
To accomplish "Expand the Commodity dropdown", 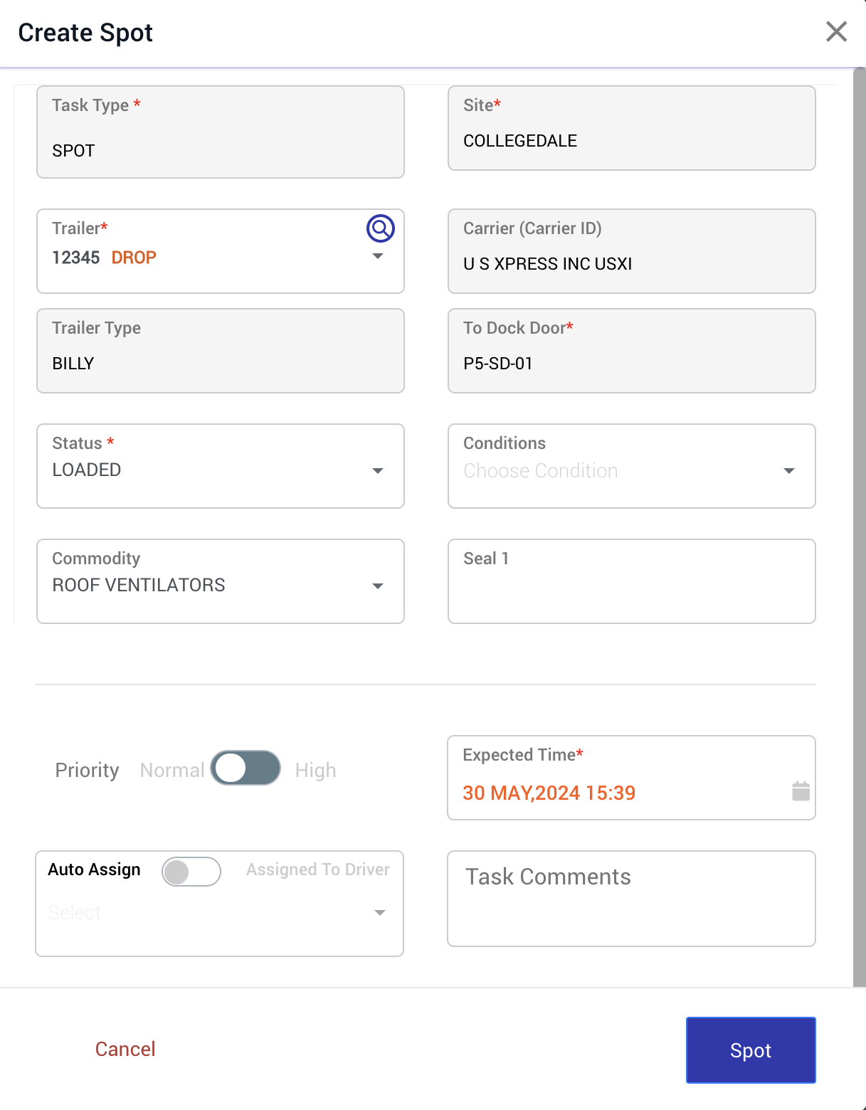I will 378,585.
